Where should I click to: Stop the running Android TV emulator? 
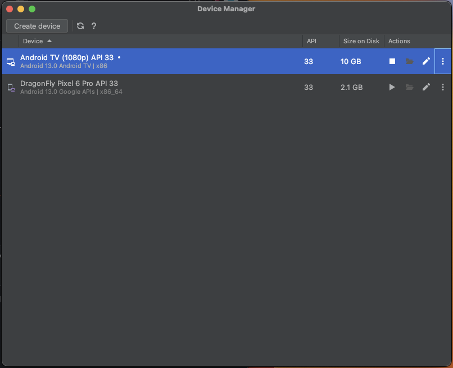tap(392, 61)
